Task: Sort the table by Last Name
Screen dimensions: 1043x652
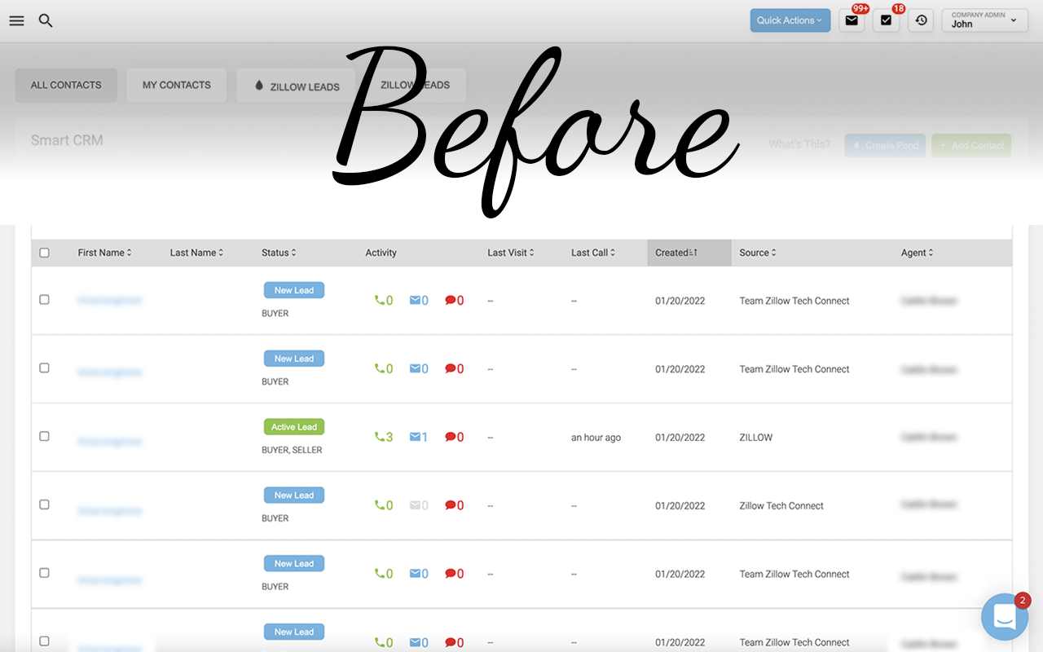Action: click(x=196, y=253)
